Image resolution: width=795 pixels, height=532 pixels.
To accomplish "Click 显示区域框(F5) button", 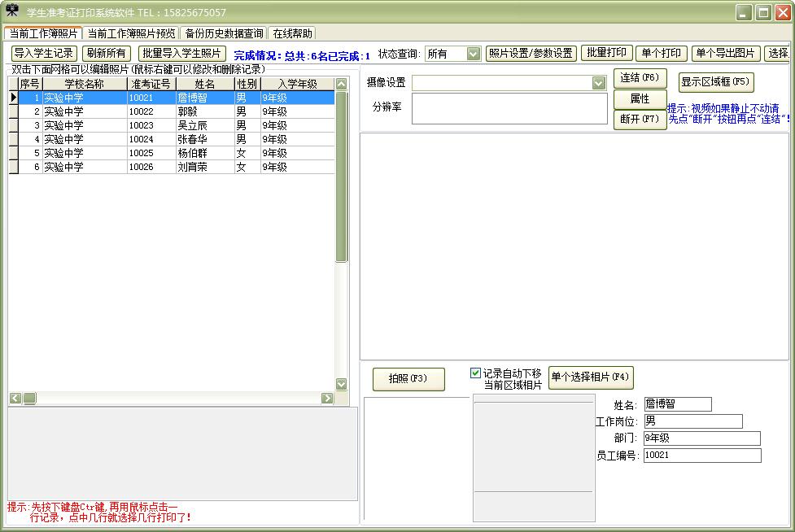I will click(x=716, y=82).
